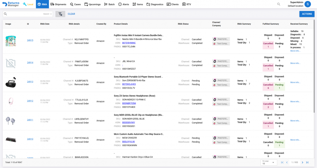Open the SuperAdmin user avatar

(x=308, y=4)
